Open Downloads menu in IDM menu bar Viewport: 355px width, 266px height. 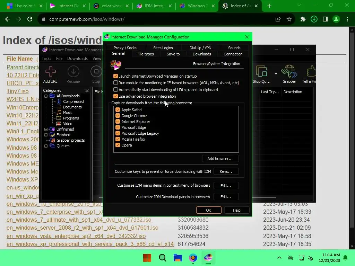pyautogui.click(x=77, y=59)
